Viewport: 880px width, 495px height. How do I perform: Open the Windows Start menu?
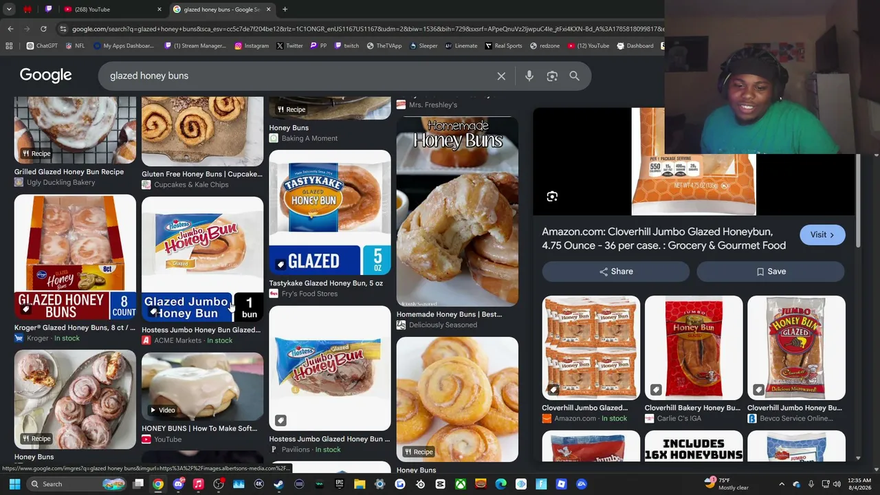point(14,484)
